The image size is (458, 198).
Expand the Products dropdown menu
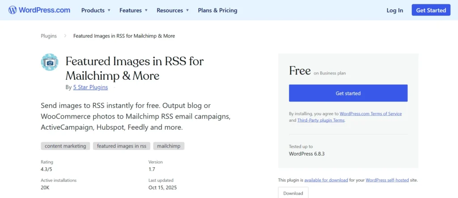[x=96, y=10]
